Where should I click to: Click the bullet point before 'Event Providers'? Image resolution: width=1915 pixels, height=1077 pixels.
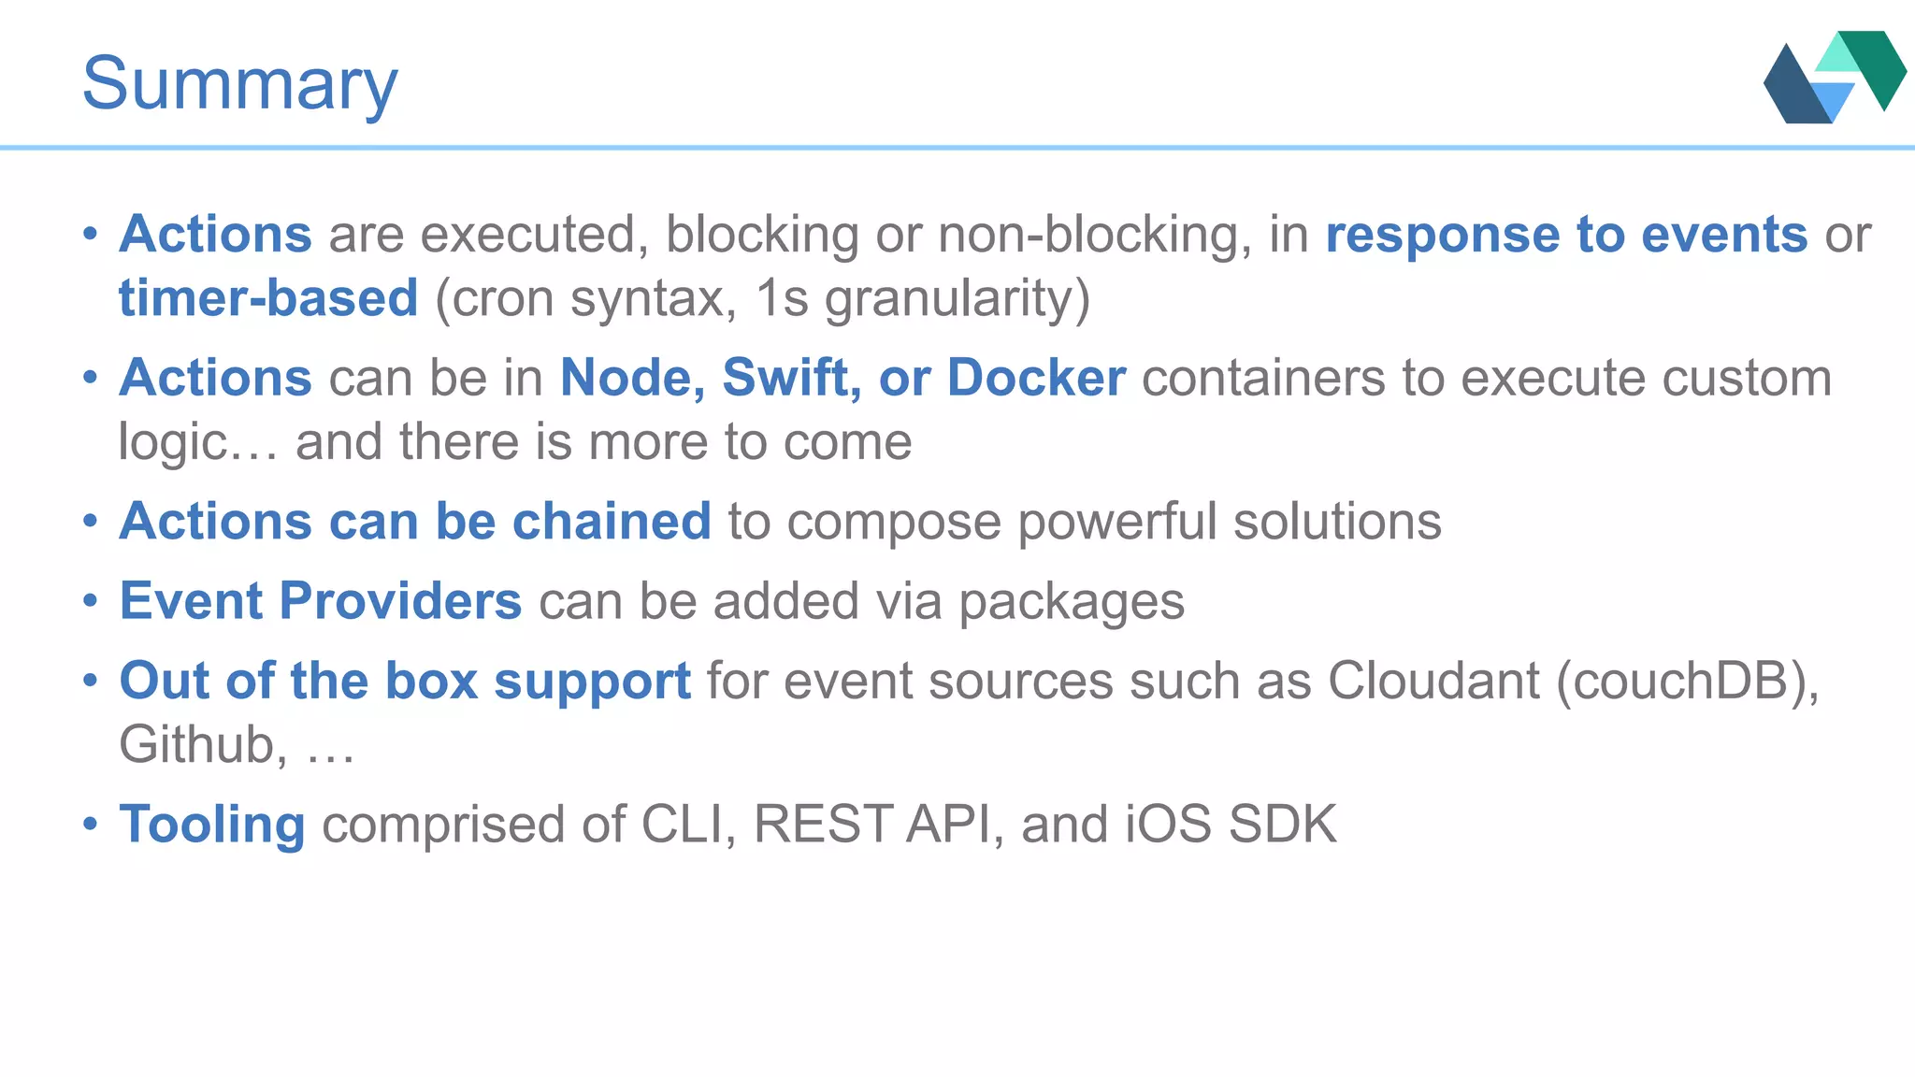click(x=90, y=600)
